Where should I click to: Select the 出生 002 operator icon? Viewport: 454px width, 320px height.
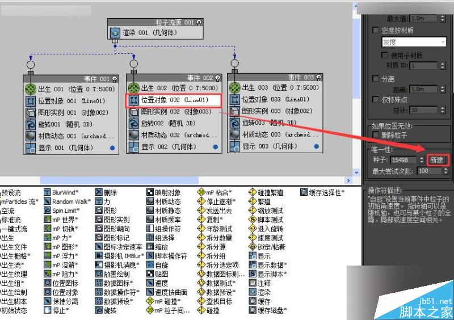[134, 88]
